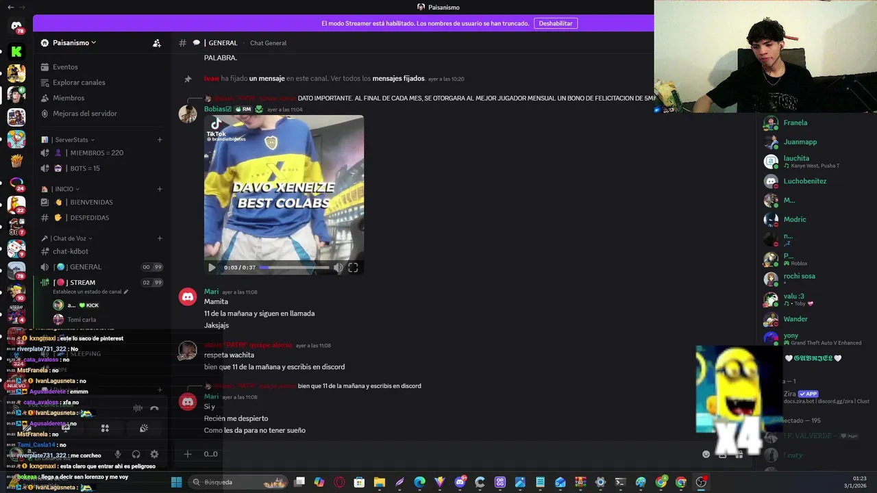Screen dimensions: 877x493
Task: Open the emoji picker in message bar
Action: click(x=706, y=454)
